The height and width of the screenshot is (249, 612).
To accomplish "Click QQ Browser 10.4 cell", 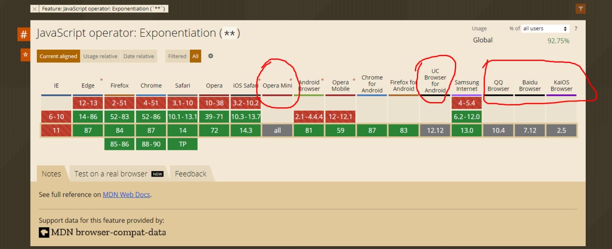I will (498, 130).
